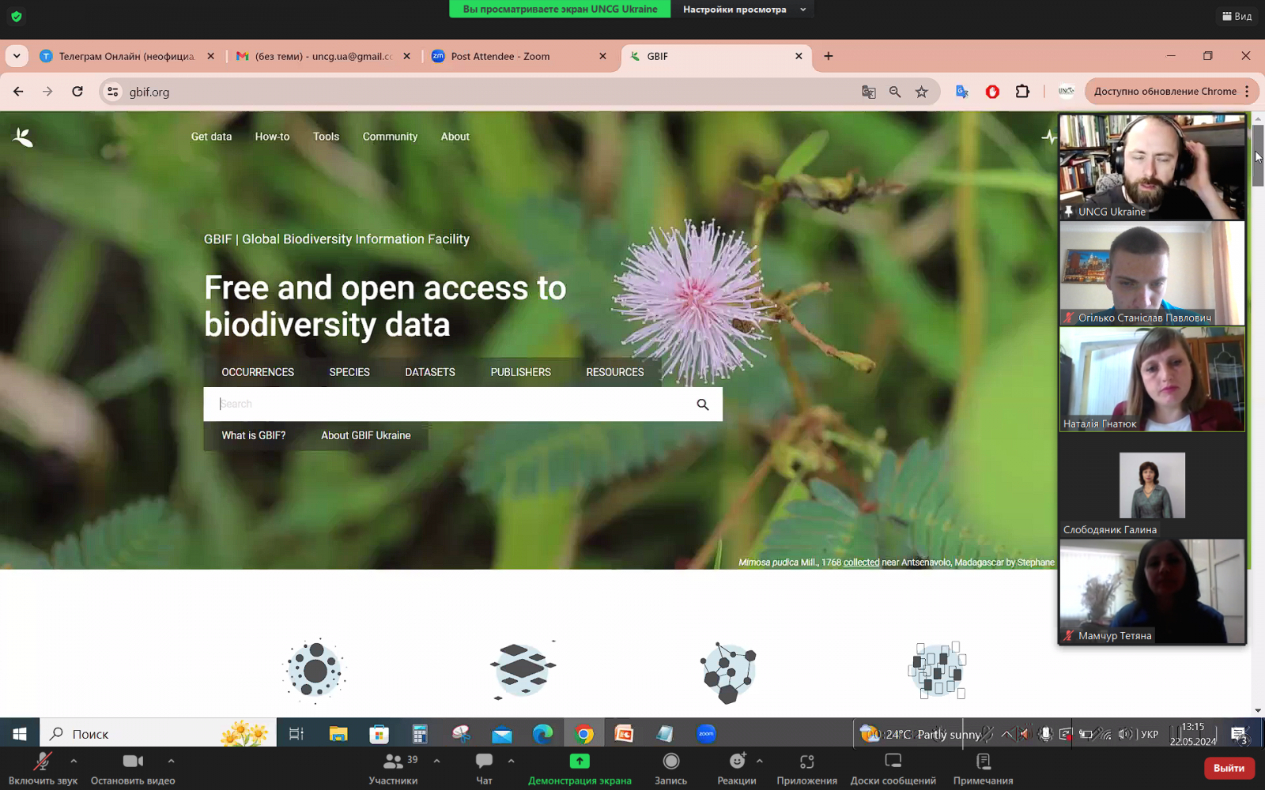Open the site information icon beside gbif.org
This screenshot has height=790, width=1265.
tap(113, 92)
